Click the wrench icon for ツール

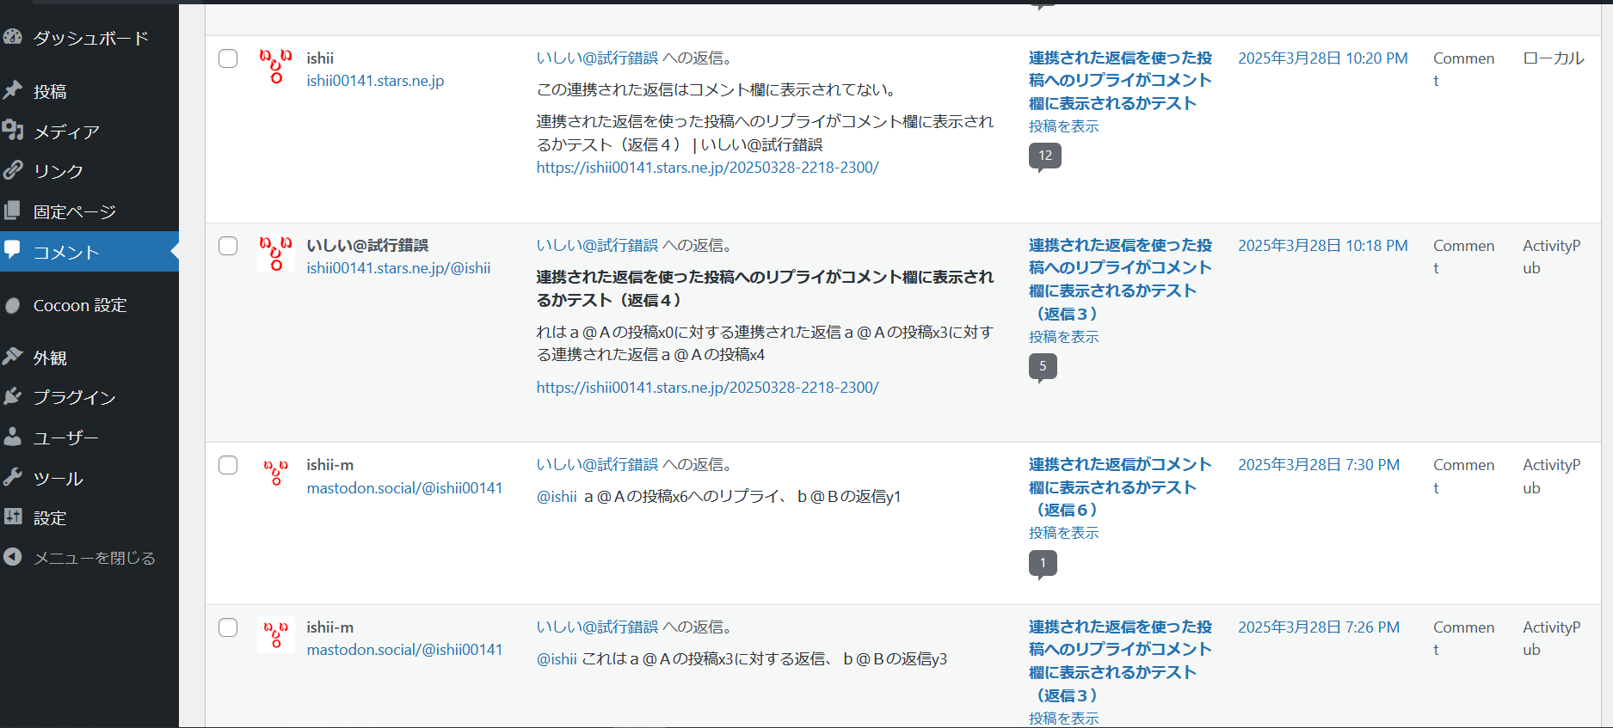click(13, 477)
